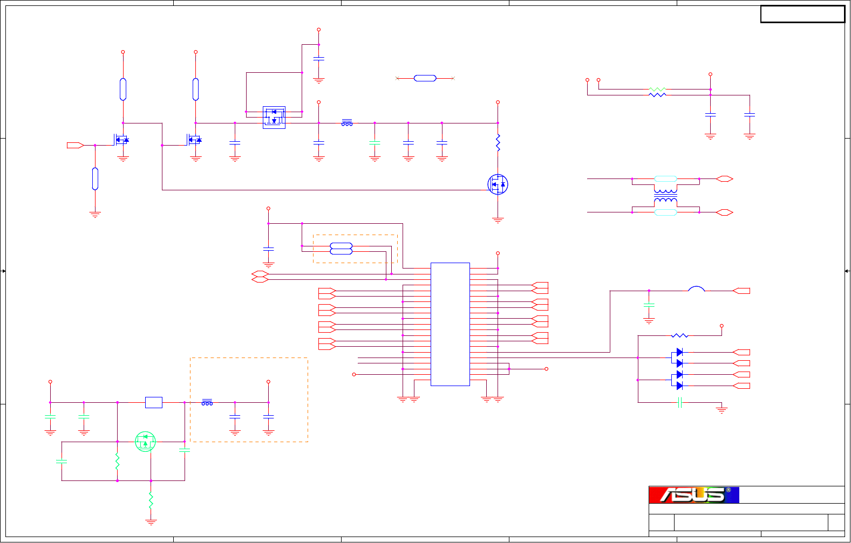Select the top capacitor below the highest power terminal
Screen dimensions: 851x543
point(319,58)
